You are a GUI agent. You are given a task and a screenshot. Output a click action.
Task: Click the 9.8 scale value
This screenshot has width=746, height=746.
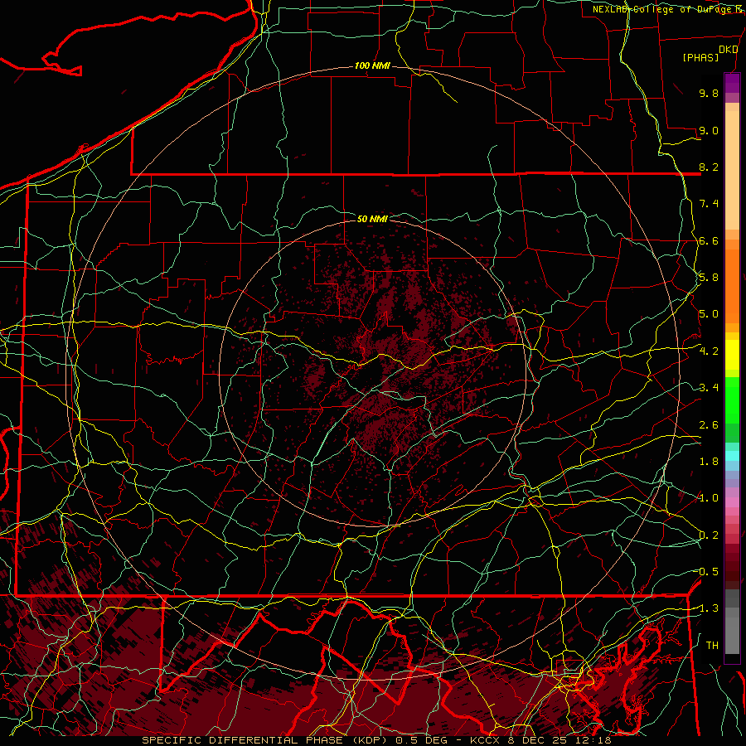pos(709,93)
